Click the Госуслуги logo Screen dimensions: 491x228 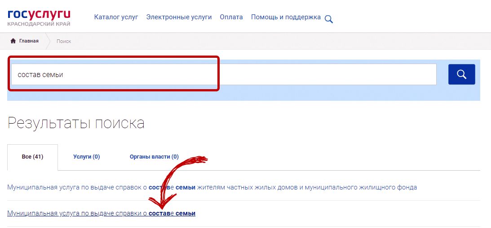(39, 14)
